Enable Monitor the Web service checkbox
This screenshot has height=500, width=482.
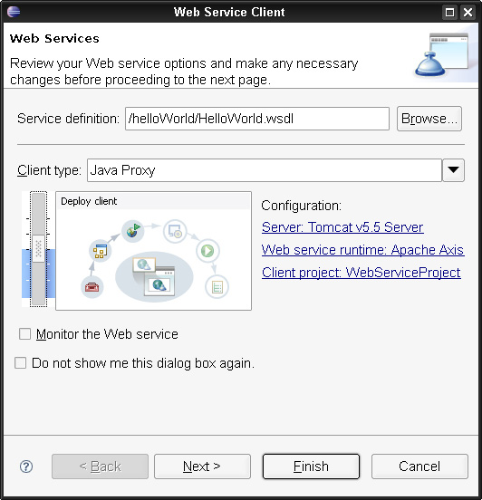[x=24, y=334]
